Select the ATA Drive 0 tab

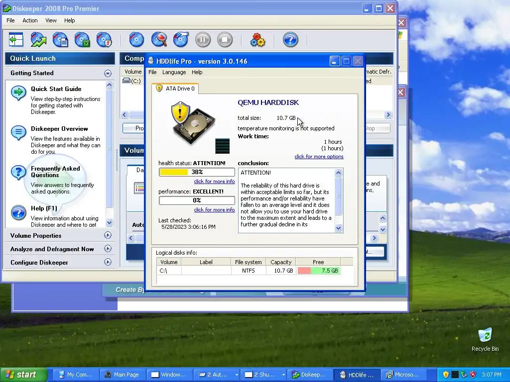click(x=175, y=89)
